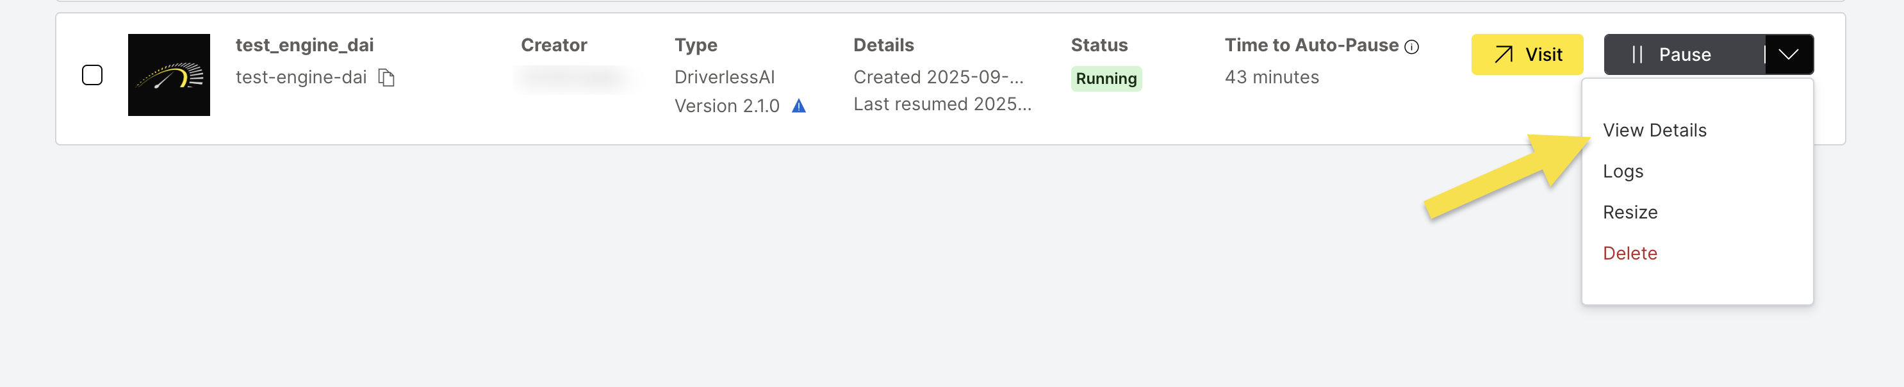Click the truncated Created date text

[938, 78]
